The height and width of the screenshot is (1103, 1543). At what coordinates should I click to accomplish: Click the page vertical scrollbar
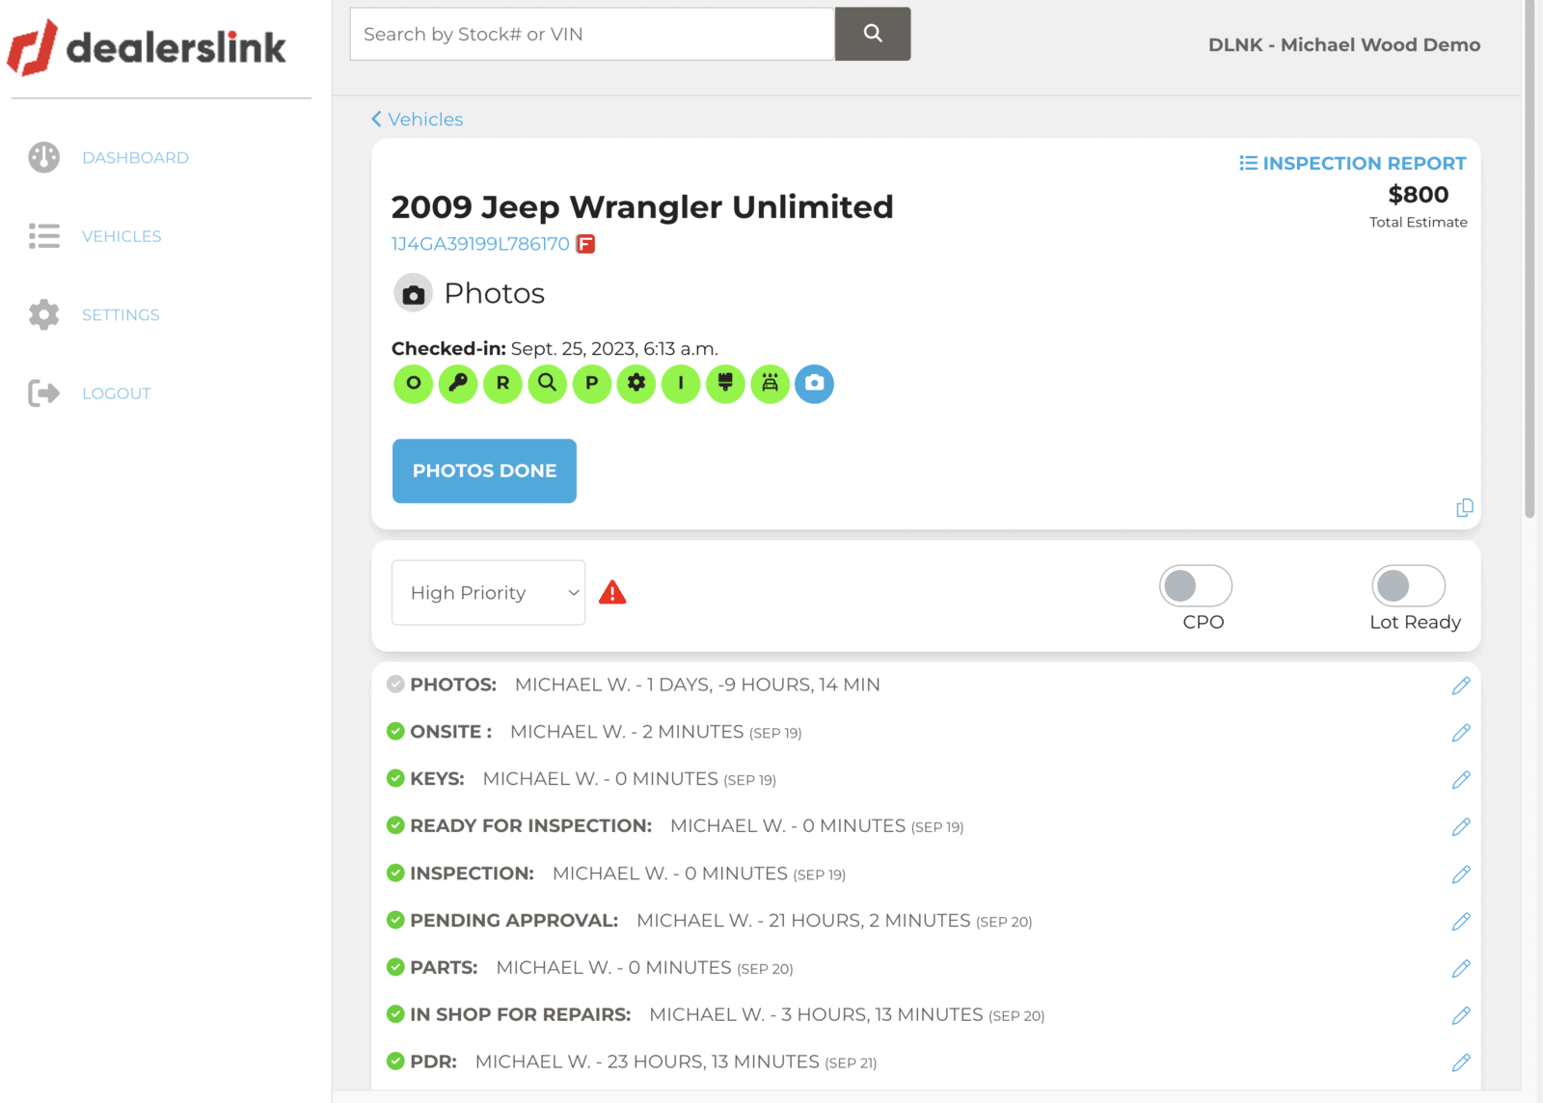1529,260
